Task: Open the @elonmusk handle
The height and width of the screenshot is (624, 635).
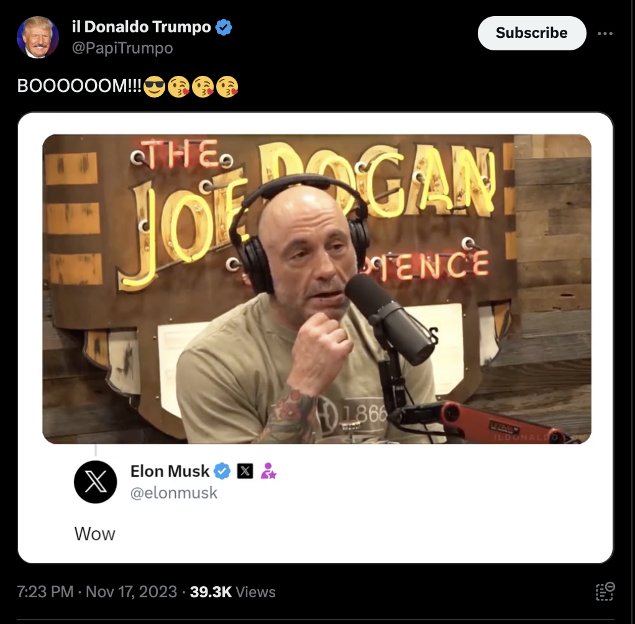Action: pos(174,493)
